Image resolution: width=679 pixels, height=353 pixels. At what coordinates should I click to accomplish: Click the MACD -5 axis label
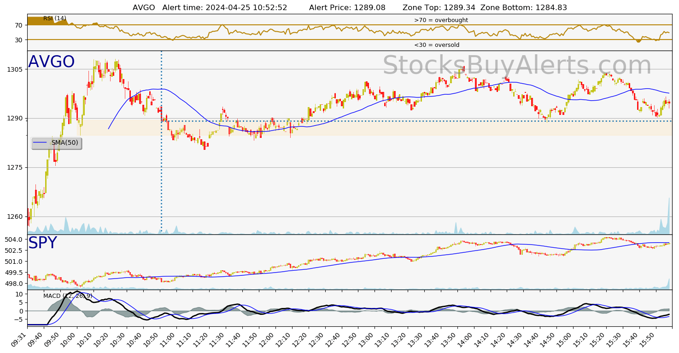18,319
